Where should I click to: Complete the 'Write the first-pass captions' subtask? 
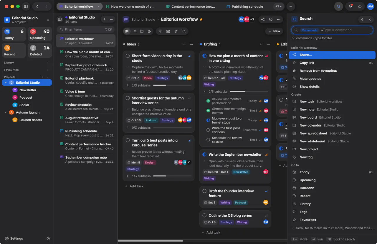pos(208,130)
